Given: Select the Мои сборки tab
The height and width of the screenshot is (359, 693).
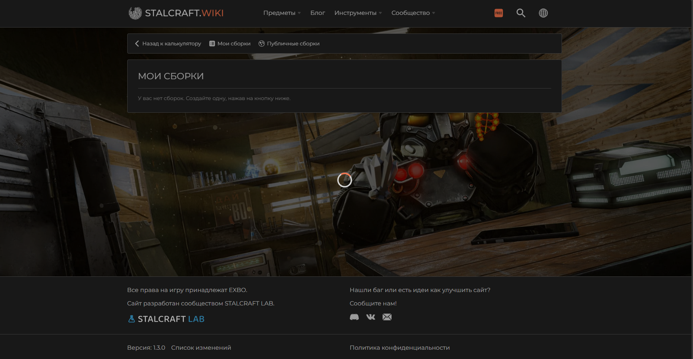Looking at the screenshot, I should coord(230,44).
